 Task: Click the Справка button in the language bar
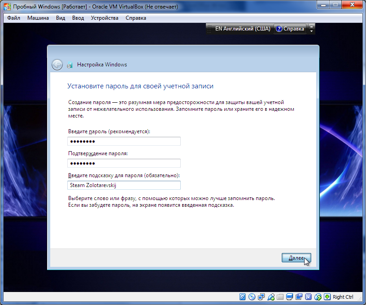coord(289,28)
